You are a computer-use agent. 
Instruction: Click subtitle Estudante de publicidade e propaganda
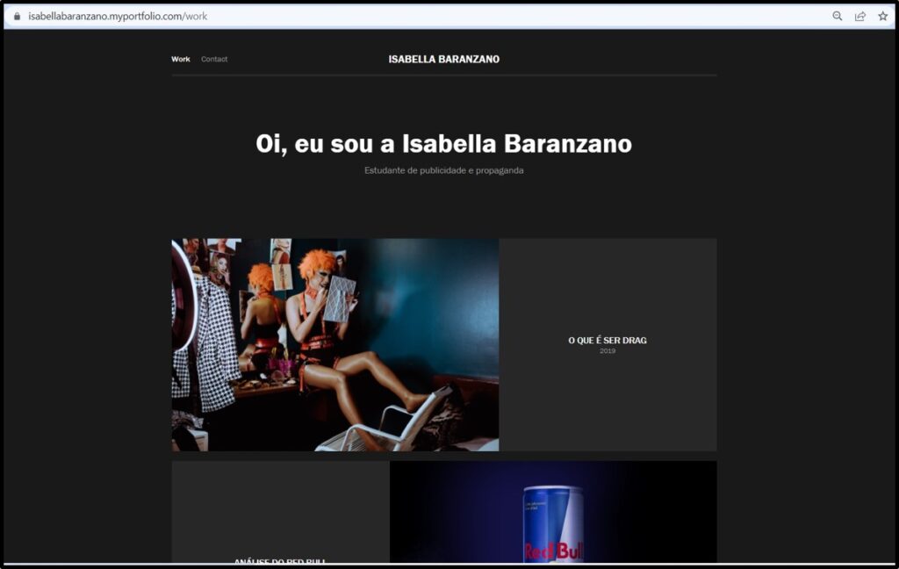coord(443,170)
